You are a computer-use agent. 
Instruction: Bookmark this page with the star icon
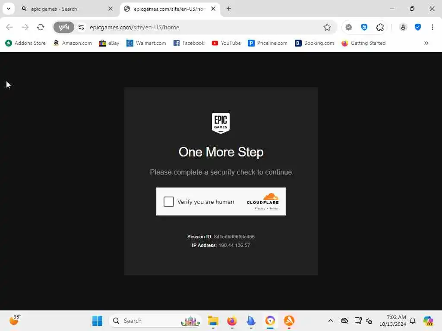coord(327,27)
